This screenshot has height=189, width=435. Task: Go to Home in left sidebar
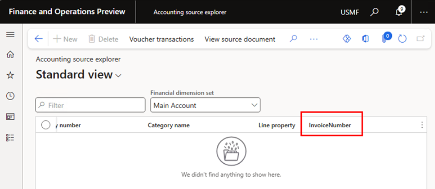[x=10, y=55]
